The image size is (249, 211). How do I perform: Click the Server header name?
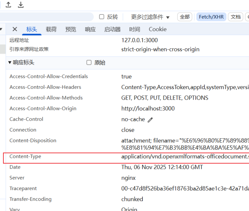(x=17, y=178)
